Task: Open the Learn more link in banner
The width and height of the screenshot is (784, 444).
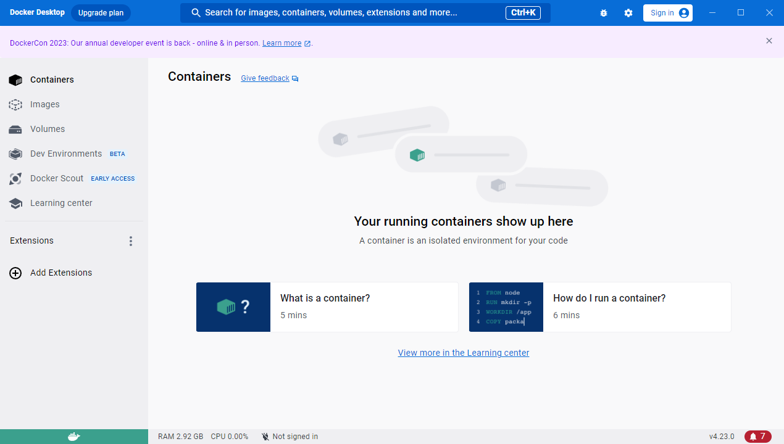Action: 282,43
